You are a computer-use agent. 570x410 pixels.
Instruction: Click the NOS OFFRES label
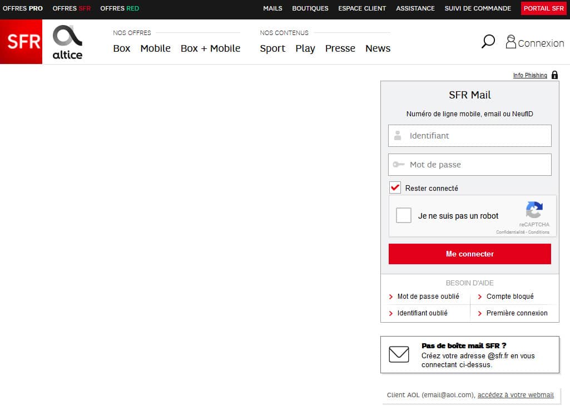tap(132, 33)
